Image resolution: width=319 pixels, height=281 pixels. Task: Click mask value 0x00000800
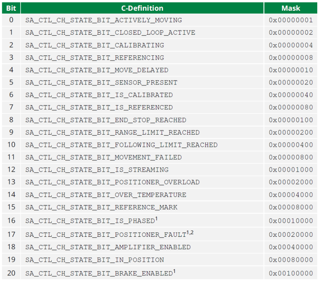[x=291, y=157]
